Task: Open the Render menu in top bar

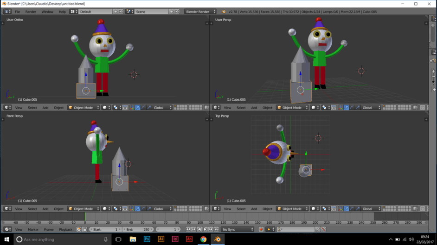Action: (31, 12)
